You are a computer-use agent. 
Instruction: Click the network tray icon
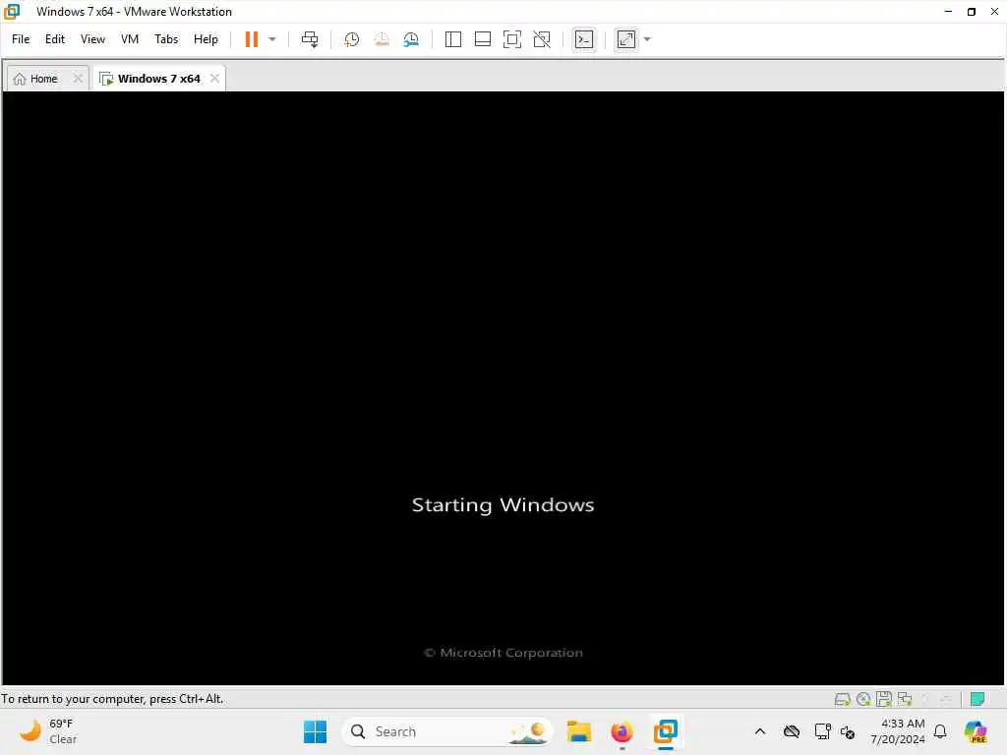(x=822, y=731)
